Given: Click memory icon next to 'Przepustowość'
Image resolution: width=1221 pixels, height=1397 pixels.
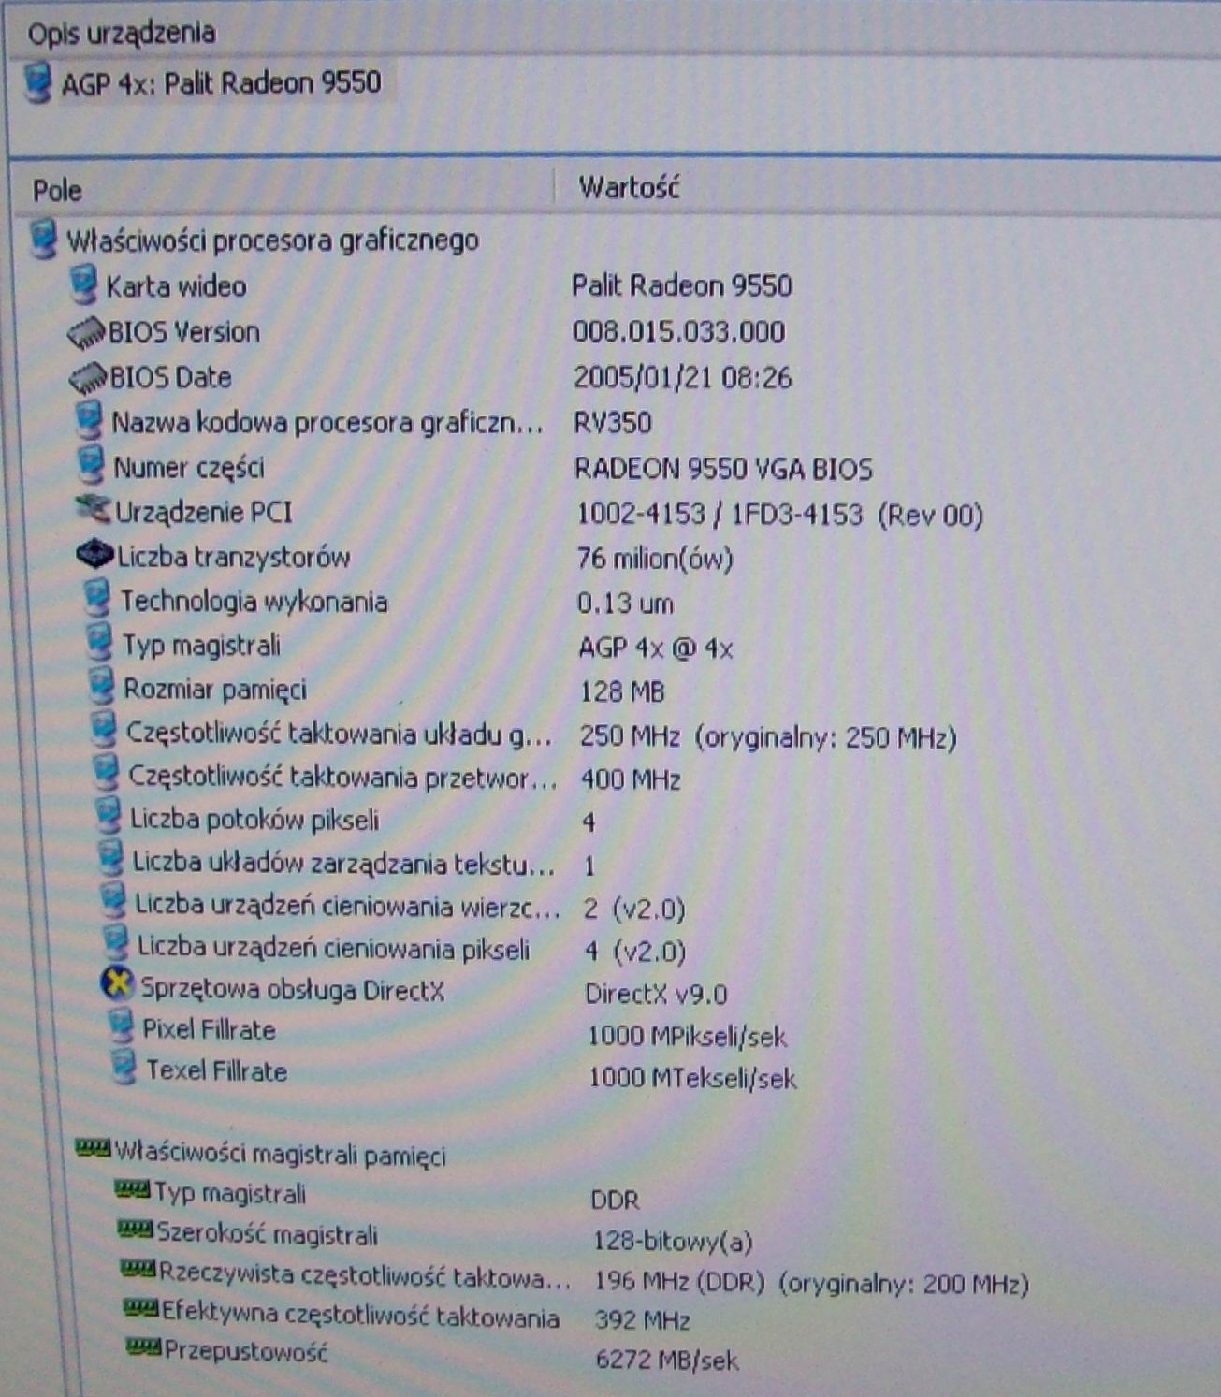Looking at the screenshot, I should pos(144,1348).
